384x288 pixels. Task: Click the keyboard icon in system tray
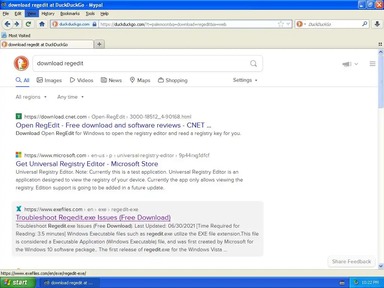coord(342,283)
